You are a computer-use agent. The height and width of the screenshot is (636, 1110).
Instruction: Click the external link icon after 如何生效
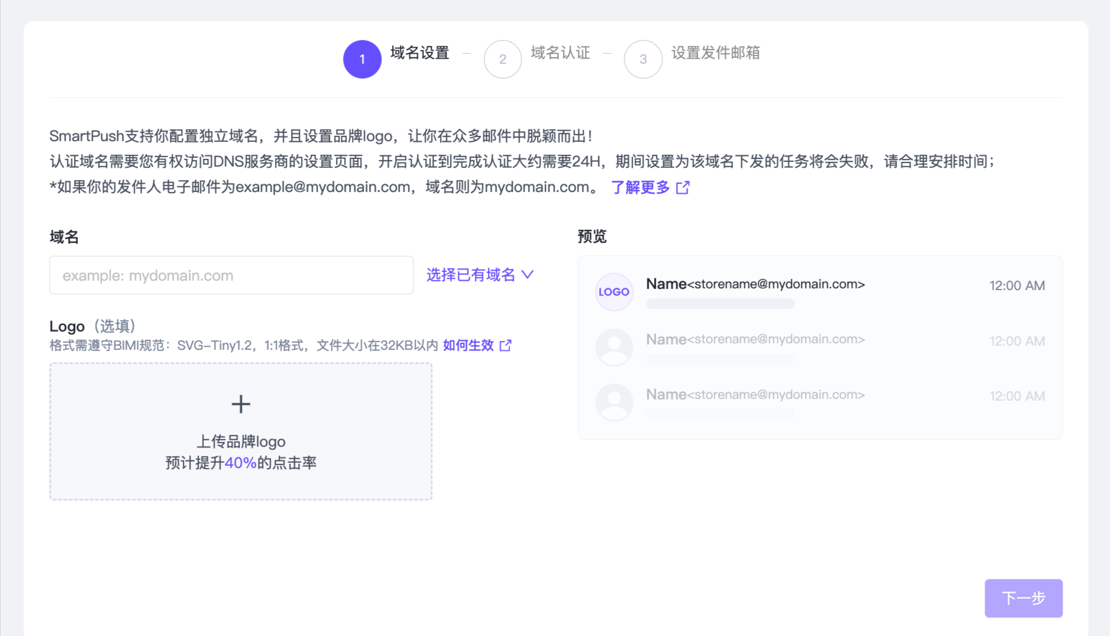506,346
